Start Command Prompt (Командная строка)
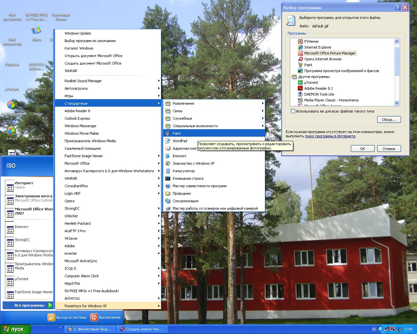Image resolution: width=417 pixels, height=334 pixels. [188, 178]
